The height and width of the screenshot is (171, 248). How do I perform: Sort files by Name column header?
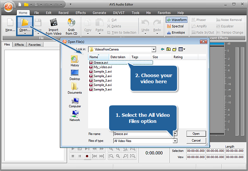point(98,57)
